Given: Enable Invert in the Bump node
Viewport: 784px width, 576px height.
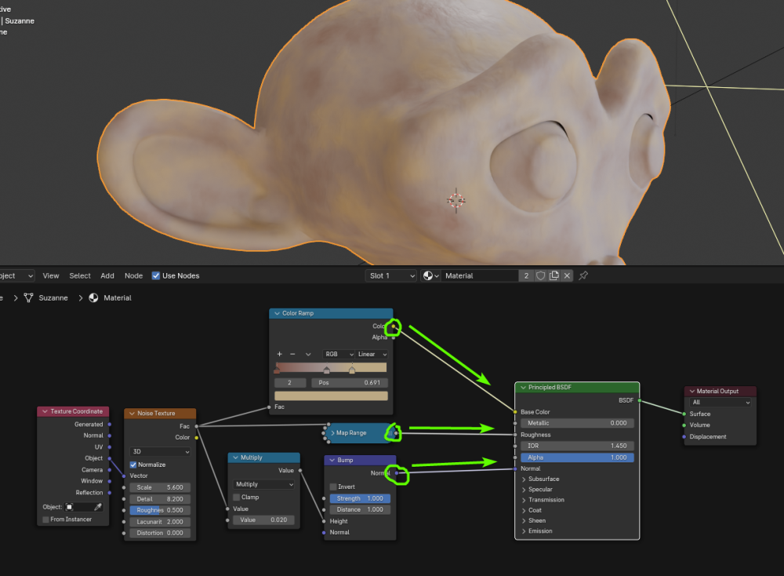Looking at the screenshot, I should coord(332,487).
